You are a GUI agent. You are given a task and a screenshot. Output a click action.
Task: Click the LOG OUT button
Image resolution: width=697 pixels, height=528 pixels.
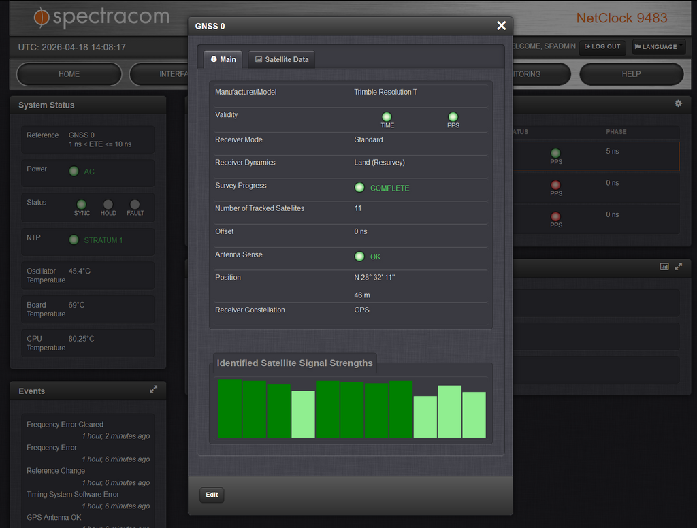point(602,47)
